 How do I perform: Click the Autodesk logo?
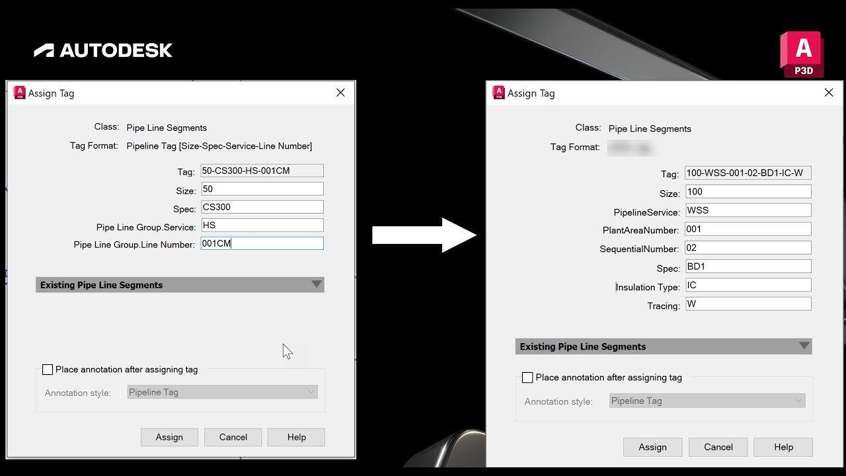coord(103,50)
